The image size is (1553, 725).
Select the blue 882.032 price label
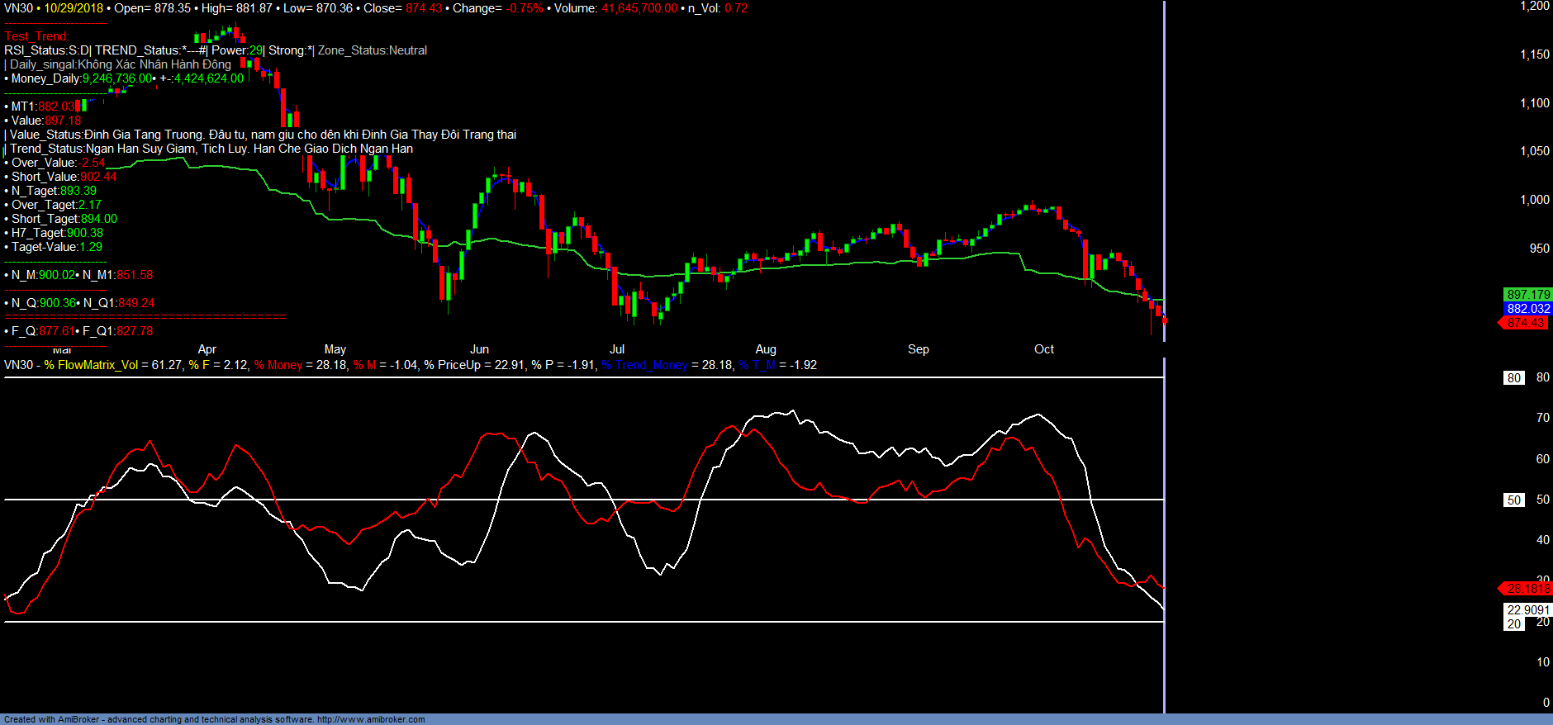tap(1527, 309)
